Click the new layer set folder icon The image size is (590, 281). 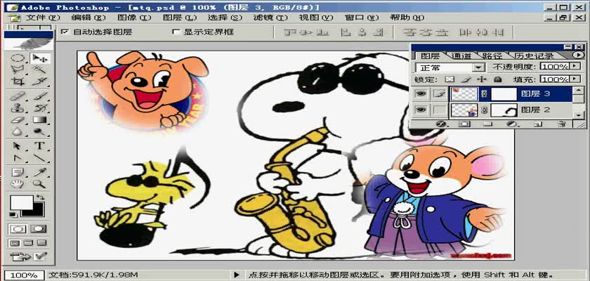coord(488,124)
